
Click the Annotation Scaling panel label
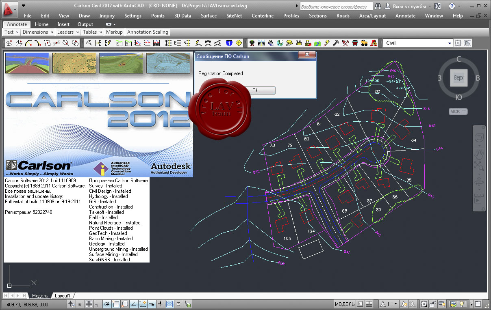click(x=148, y=32)
